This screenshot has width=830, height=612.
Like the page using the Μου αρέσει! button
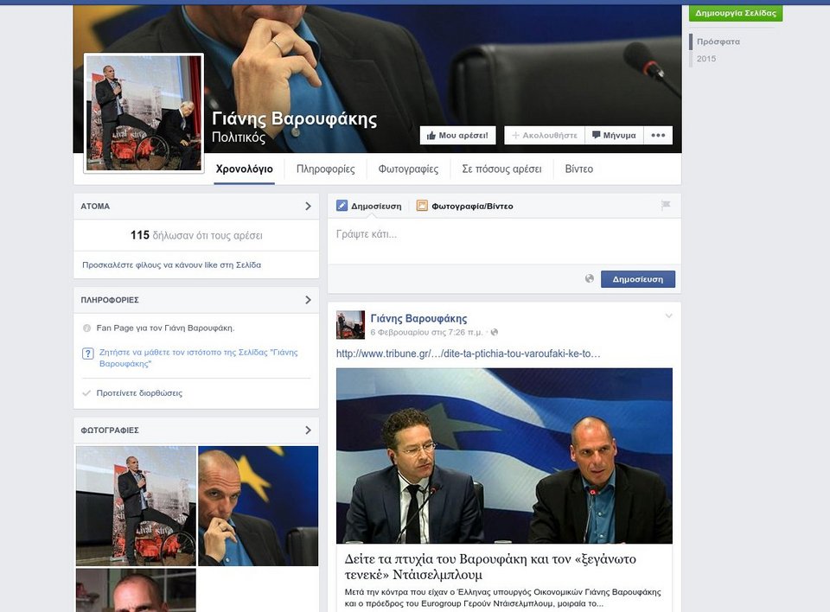pos(457,135)
